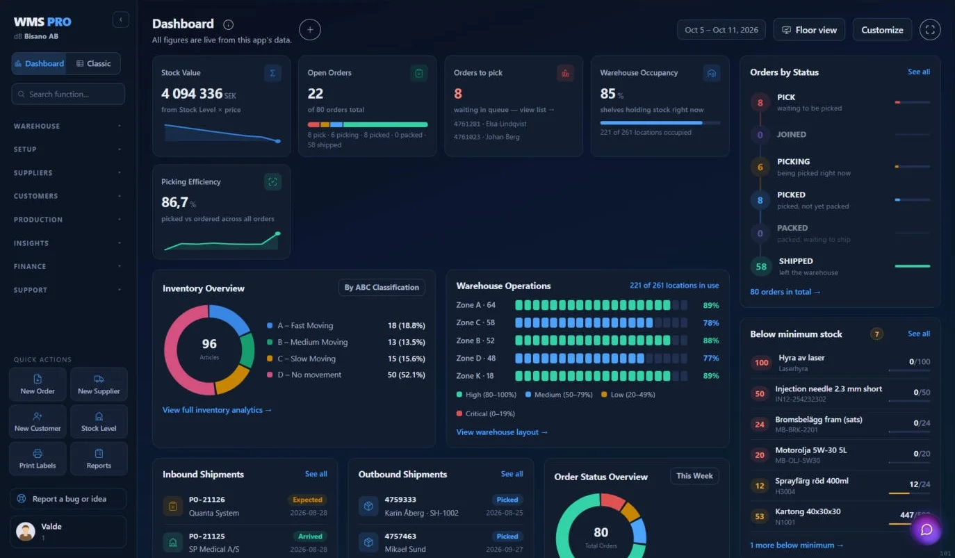Click the 4759333 outbound package icon
The image size is (955, 558).
[x=368, y=506]
